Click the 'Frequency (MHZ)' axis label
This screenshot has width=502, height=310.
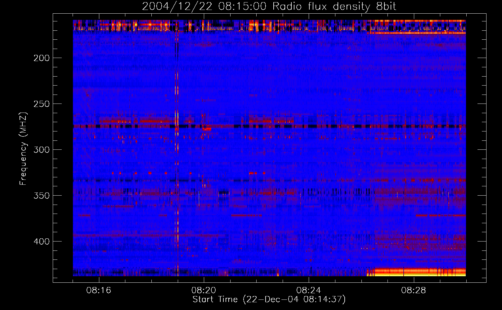point(23,149)
